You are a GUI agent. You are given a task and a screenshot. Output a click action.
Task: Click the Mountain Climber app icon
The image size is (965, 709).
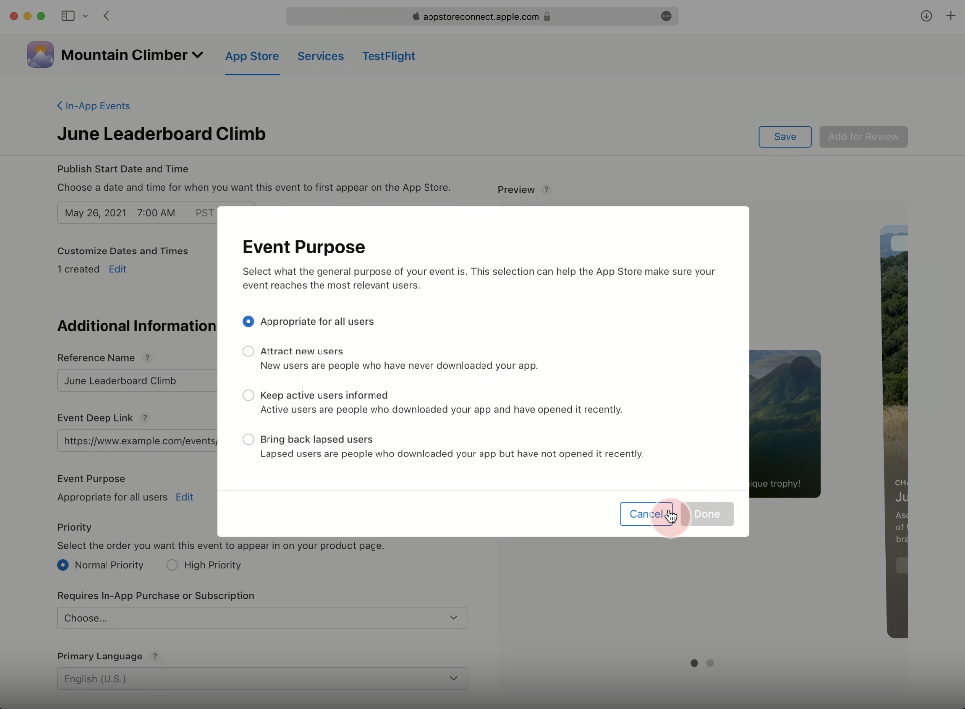40,54
